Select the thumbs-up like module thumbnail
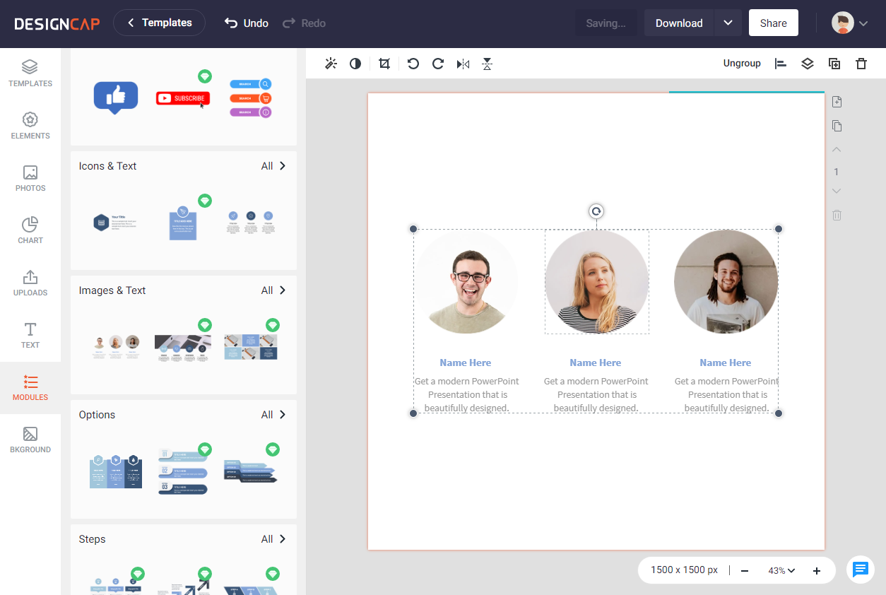This screenshot has height=595, width=886. tap(116, 98)
